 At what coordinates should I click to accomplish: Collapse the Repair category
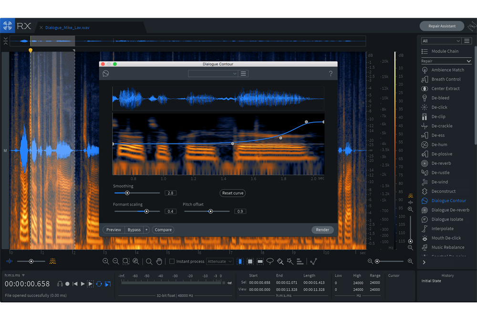click(469, 61)
